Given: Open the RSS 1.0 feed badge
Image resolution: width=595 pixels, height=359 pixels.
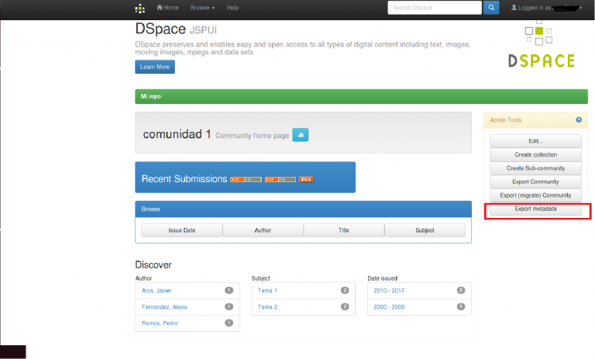Looking at the screenshot, I should [245, 179].
